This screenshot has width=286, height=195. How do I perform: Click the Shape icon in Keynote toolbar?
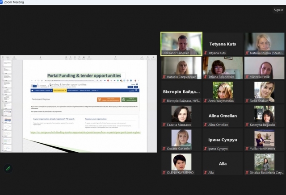tap(79, 58)
